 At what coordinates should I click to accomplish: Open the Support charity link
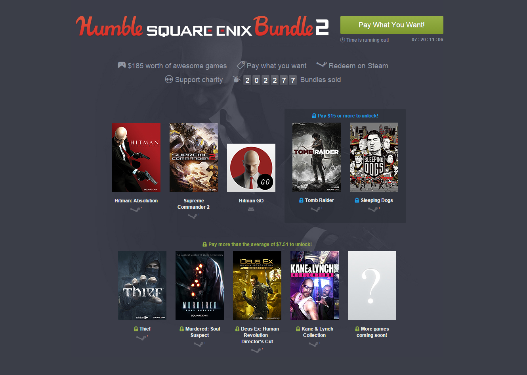(x=199, y=80)
